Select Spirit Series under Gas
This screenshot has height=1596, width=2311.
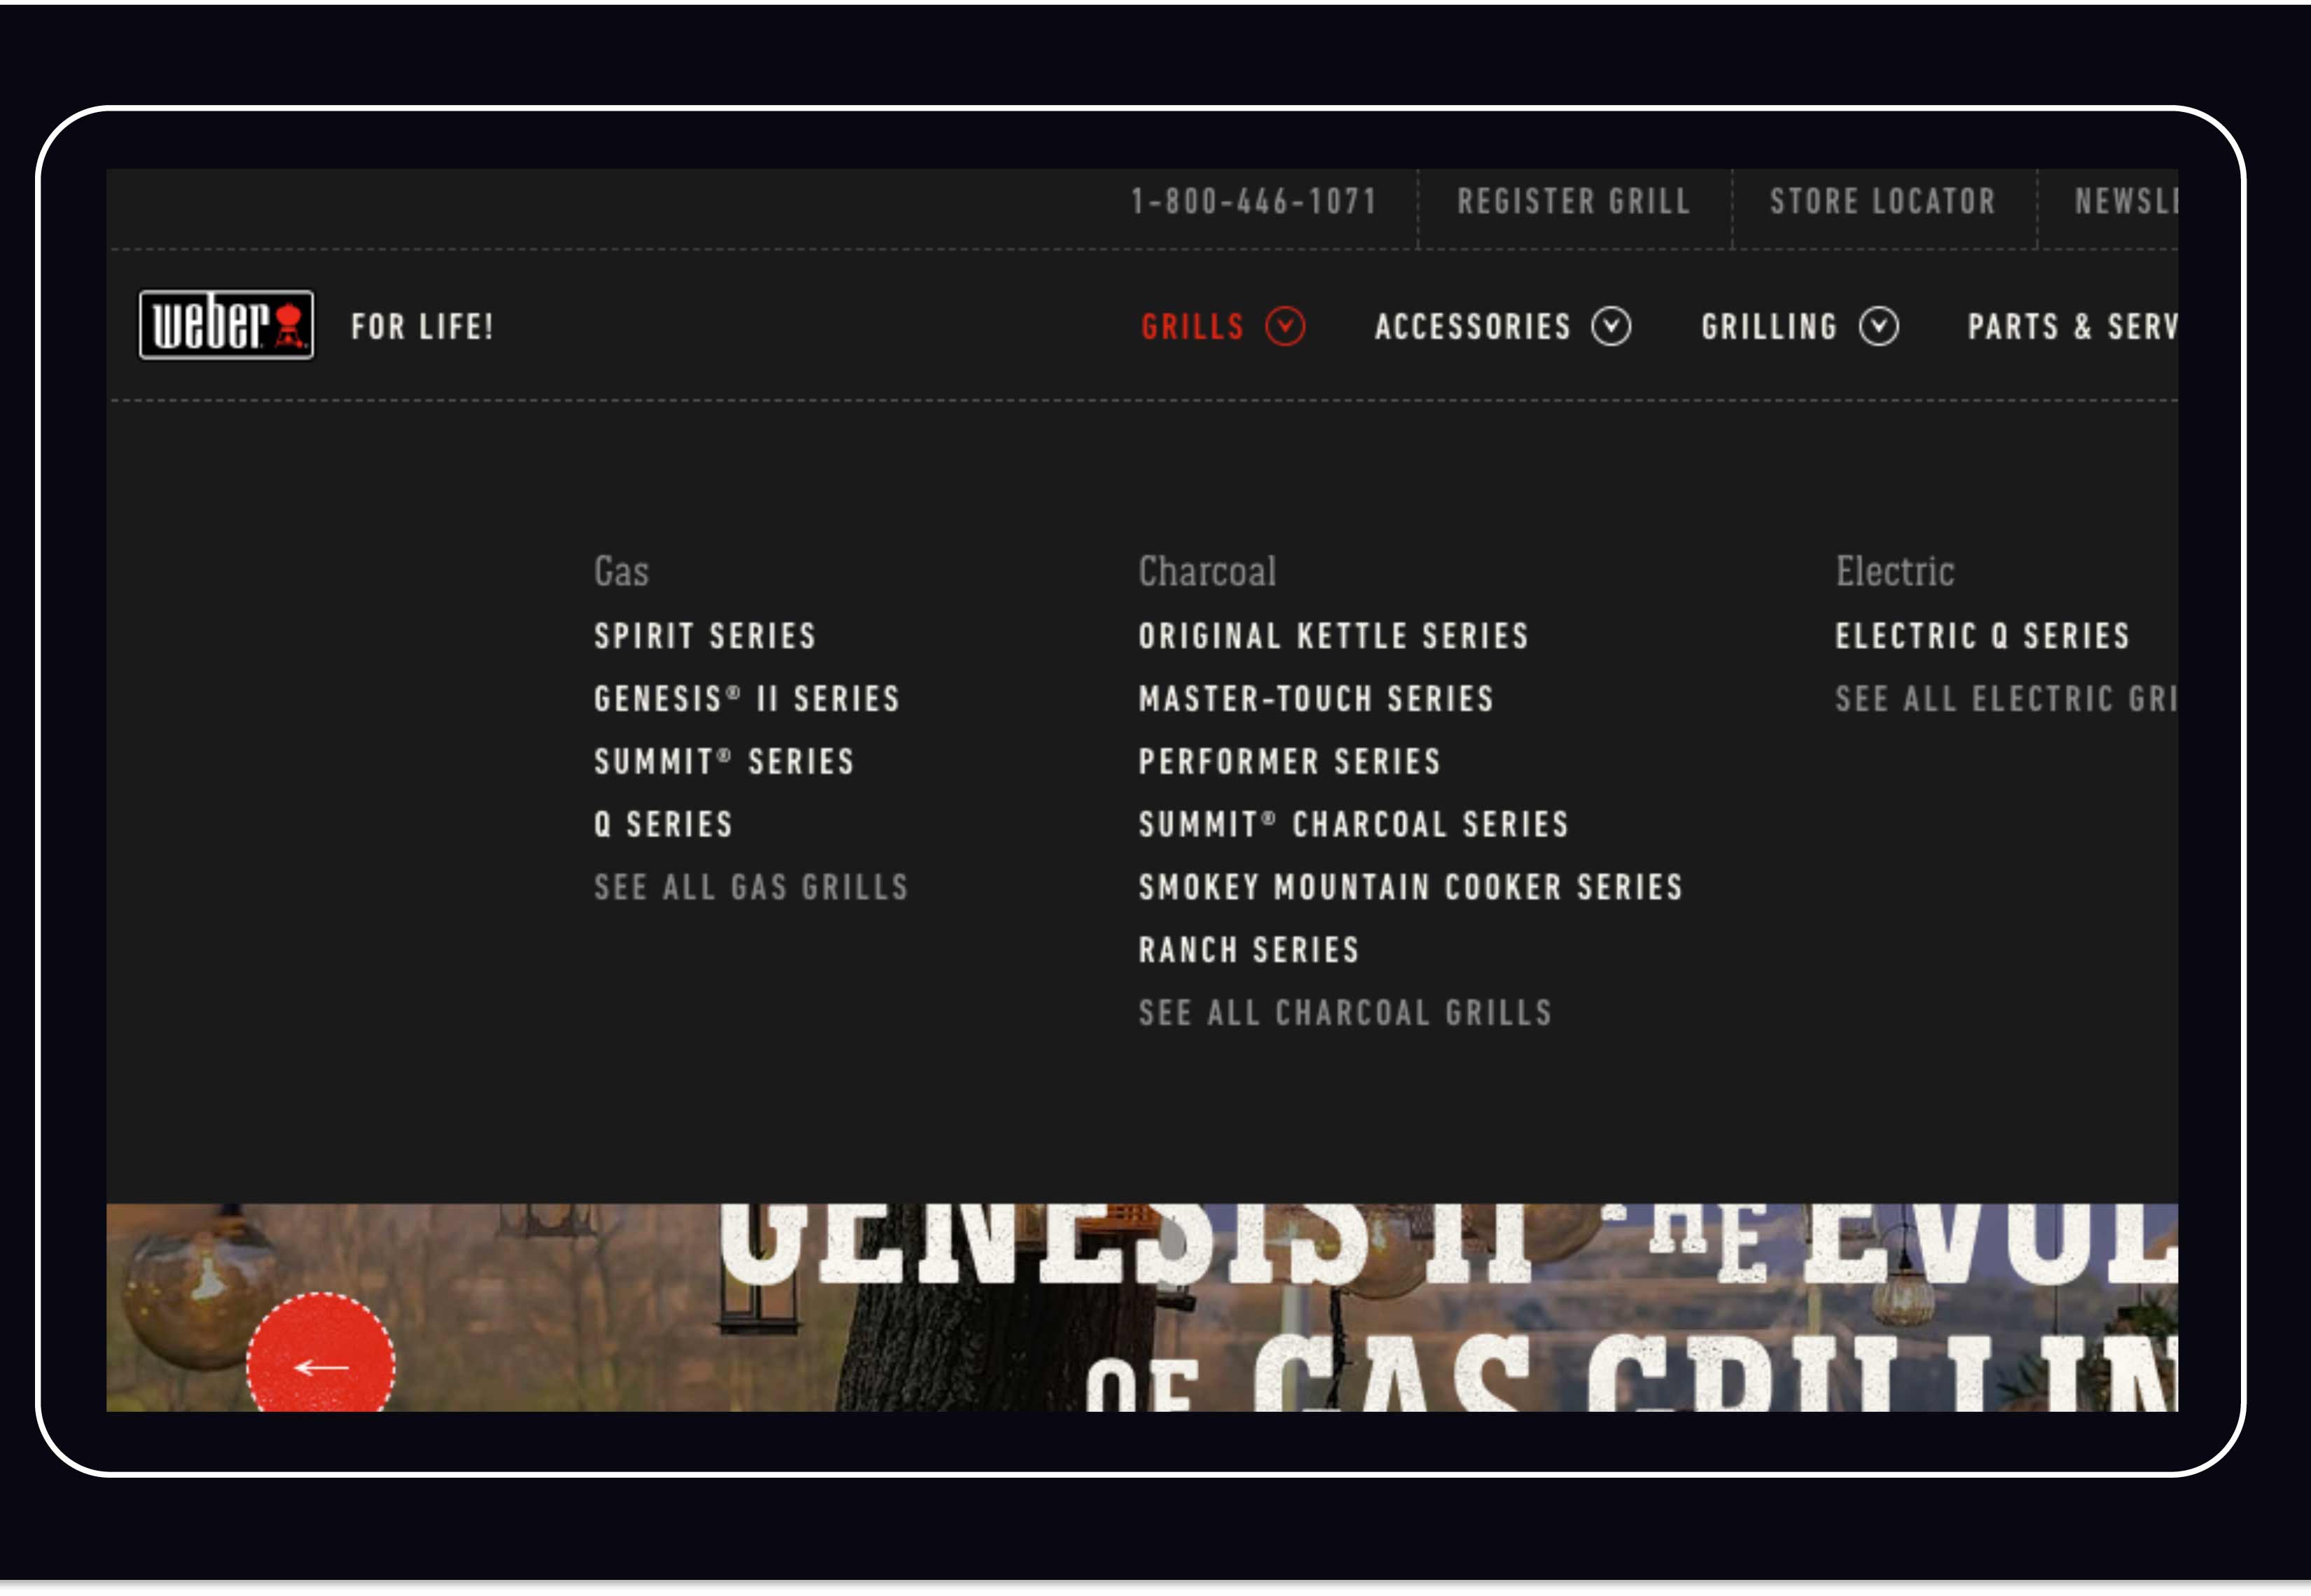pyautogui.click(x=705, y=638)
